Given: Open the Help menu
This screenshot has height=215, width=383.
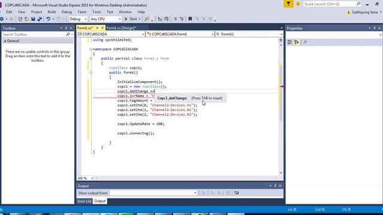Looking at the screenshot, I should [x=141, y=12].
